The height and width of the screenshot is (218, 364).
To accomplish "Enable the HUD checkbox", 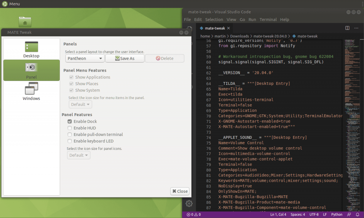I will pos(70,128).
